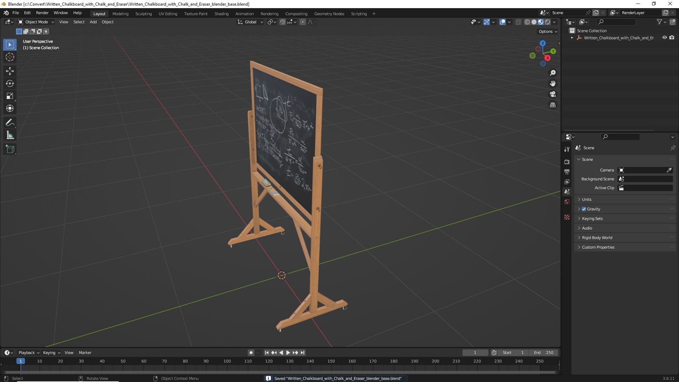Click the Blender logo menu icon
Screen dimensions: 679x382
6,13
